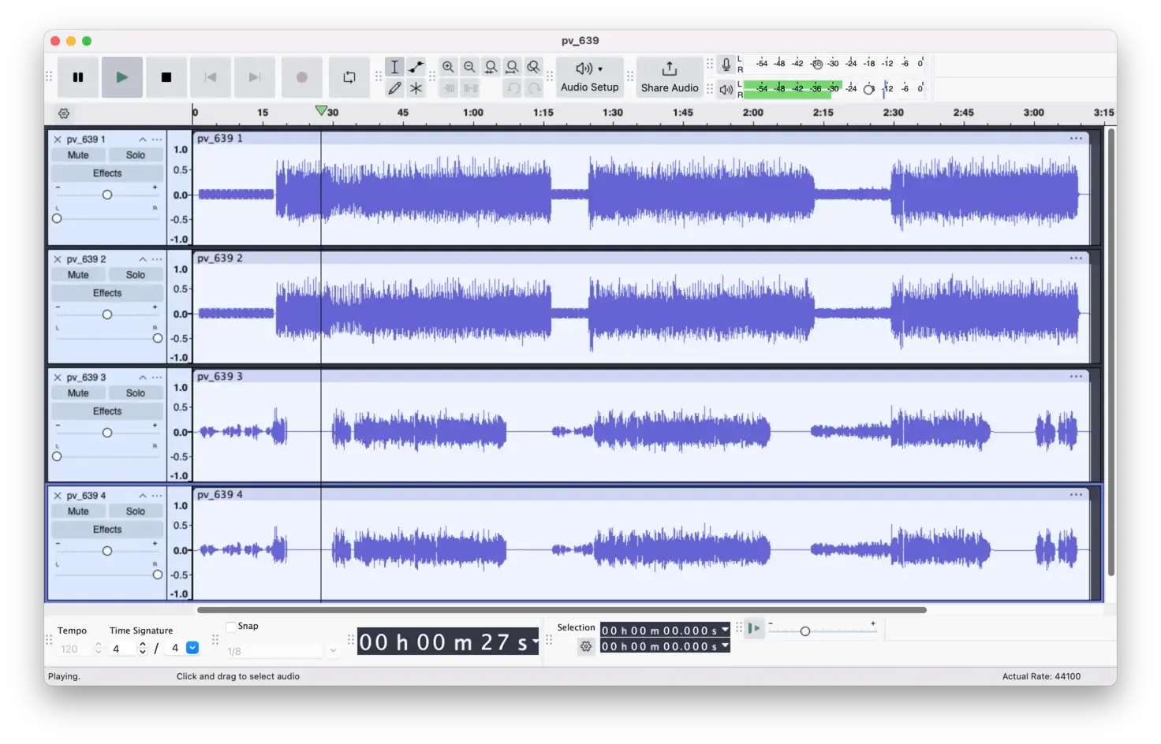Screen dimensions: 1161x744
Task: Click the Share Audio button
Action: pos(669,76)
